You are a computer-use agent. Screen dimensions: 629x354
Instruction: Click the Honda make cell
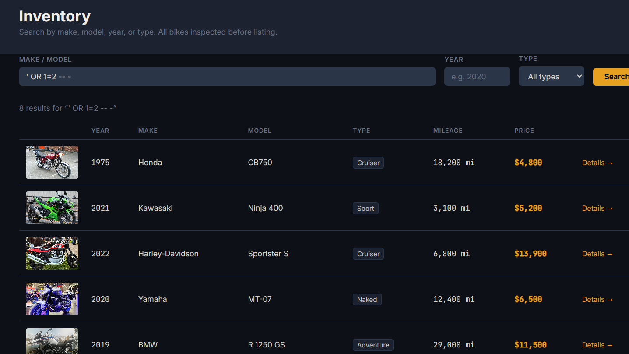(x=150, y=163)
